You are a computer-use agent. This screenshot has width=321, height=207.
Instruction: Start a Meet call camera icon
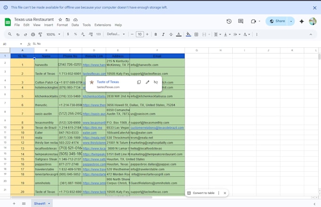(253, 21)
